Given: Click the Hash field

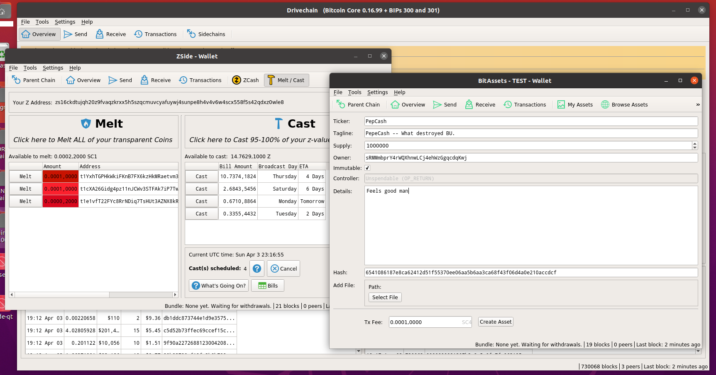Looking at the screenshot, I should 531,273.
